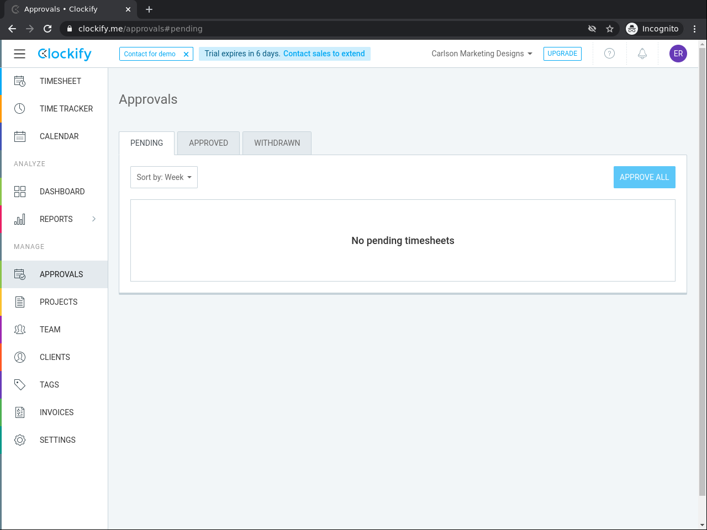Dismiss the Contact for demo banner
The image size is (707, 530).
click(186, 54)
